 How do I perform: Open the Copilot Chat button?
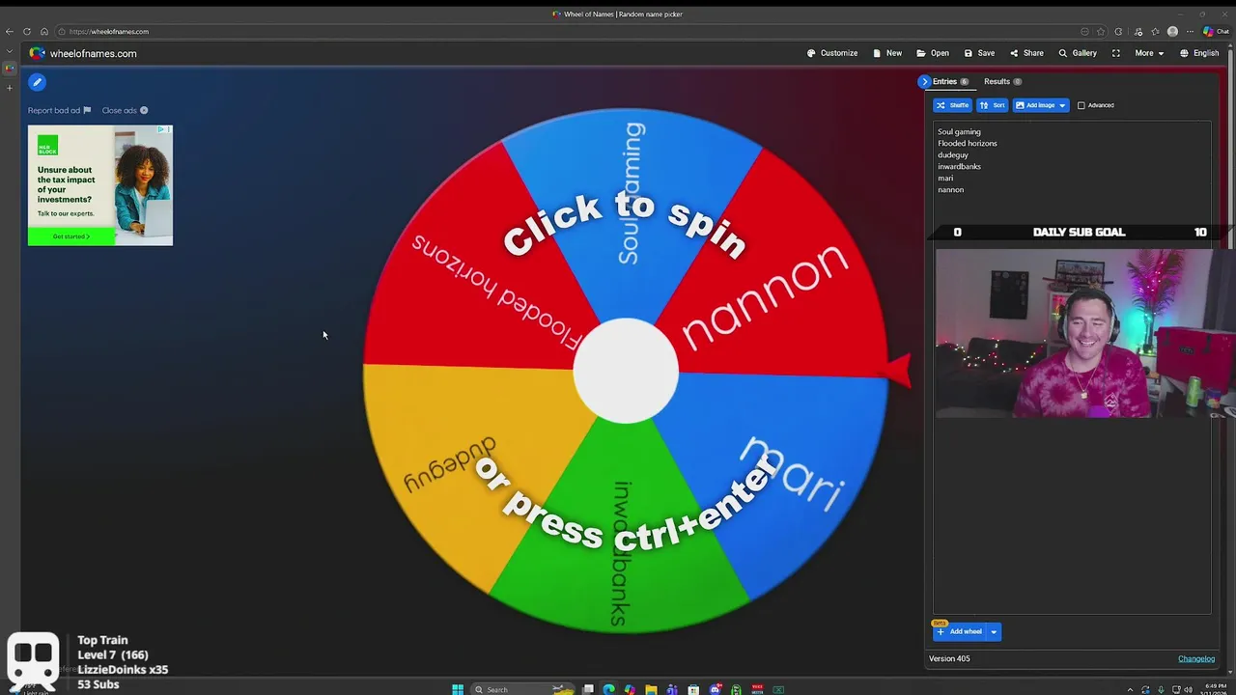[1217, 31]
